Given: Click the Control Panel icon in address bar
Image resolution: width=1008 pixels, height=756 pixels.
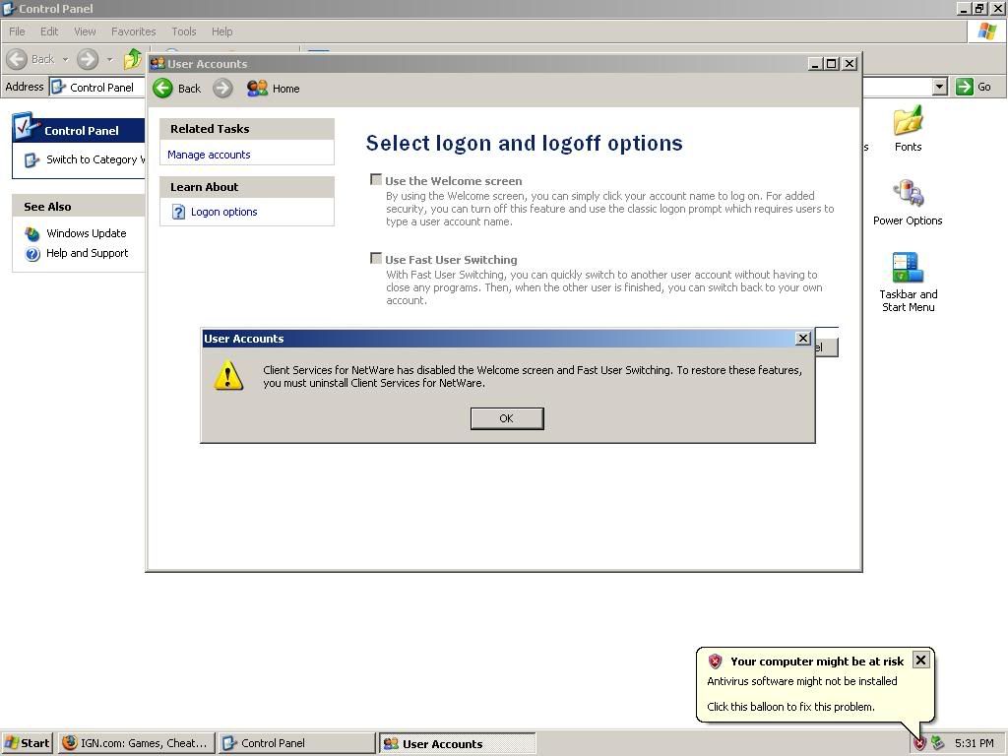Looking at the screenshot, I should 58,87.
